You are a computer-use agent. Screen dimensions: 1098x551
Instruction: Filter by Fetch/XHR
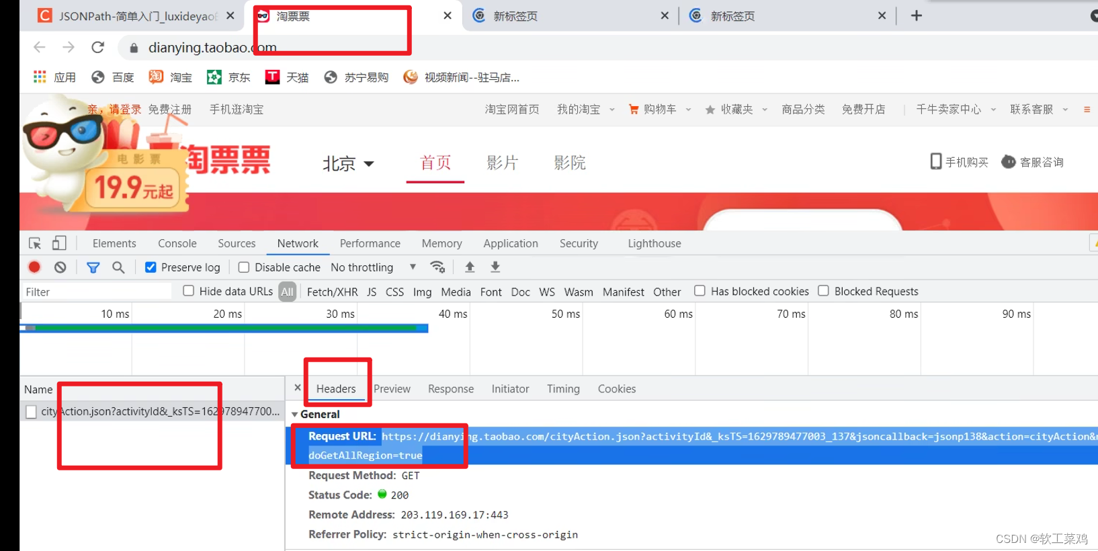[x=332, y=292]
